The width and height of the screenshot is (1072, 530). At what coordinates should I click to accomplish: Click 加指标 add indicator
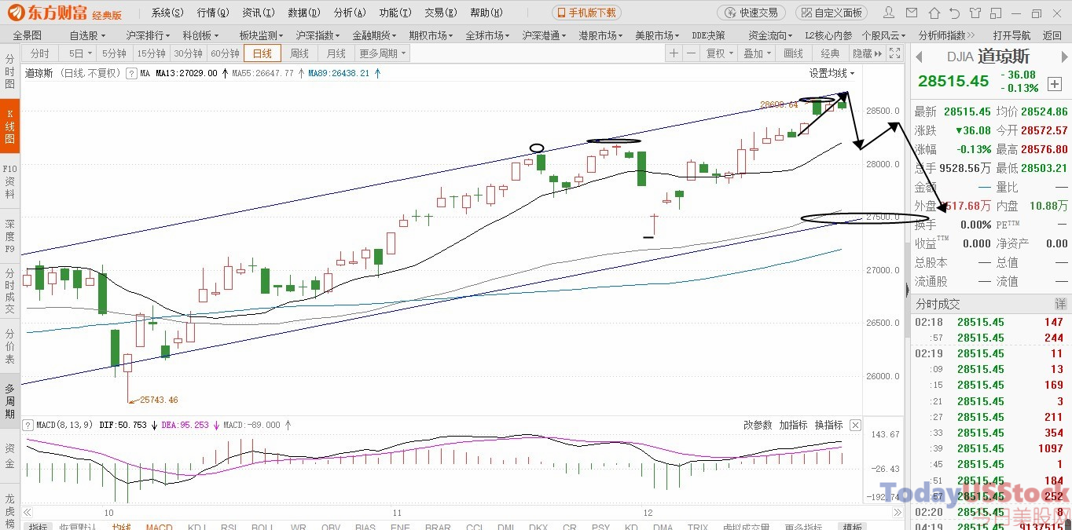[x=793, y=425]
